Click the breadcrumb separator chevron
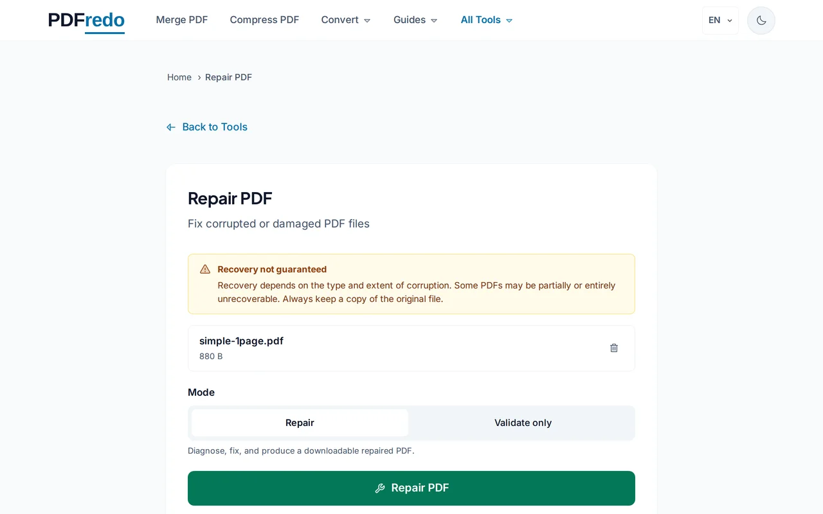This screenshot has height=514, width=823. 199,77
